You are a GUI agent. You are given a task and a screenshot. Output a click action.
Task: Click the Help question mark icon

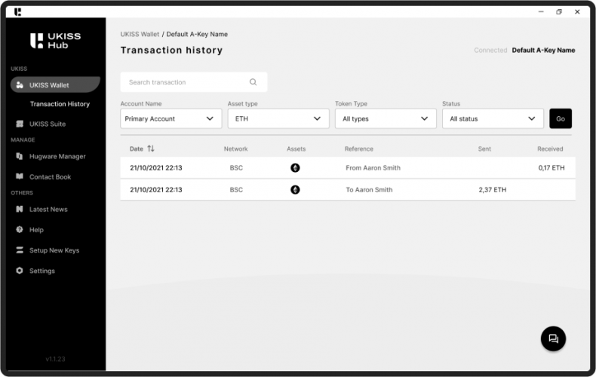point(20,229)
